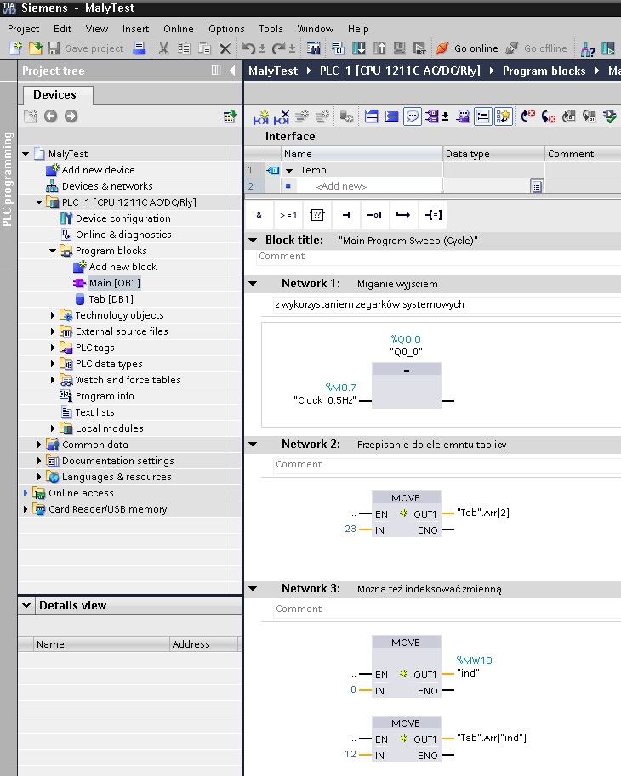This screenshot has height=776, width=621.
Task: Insert AND (&) box from favorites
Action: 259,215
